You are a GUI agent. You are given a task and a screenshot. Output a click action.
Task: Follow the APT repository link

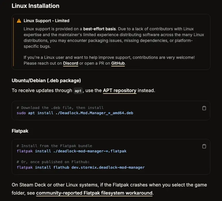[120, 91]
